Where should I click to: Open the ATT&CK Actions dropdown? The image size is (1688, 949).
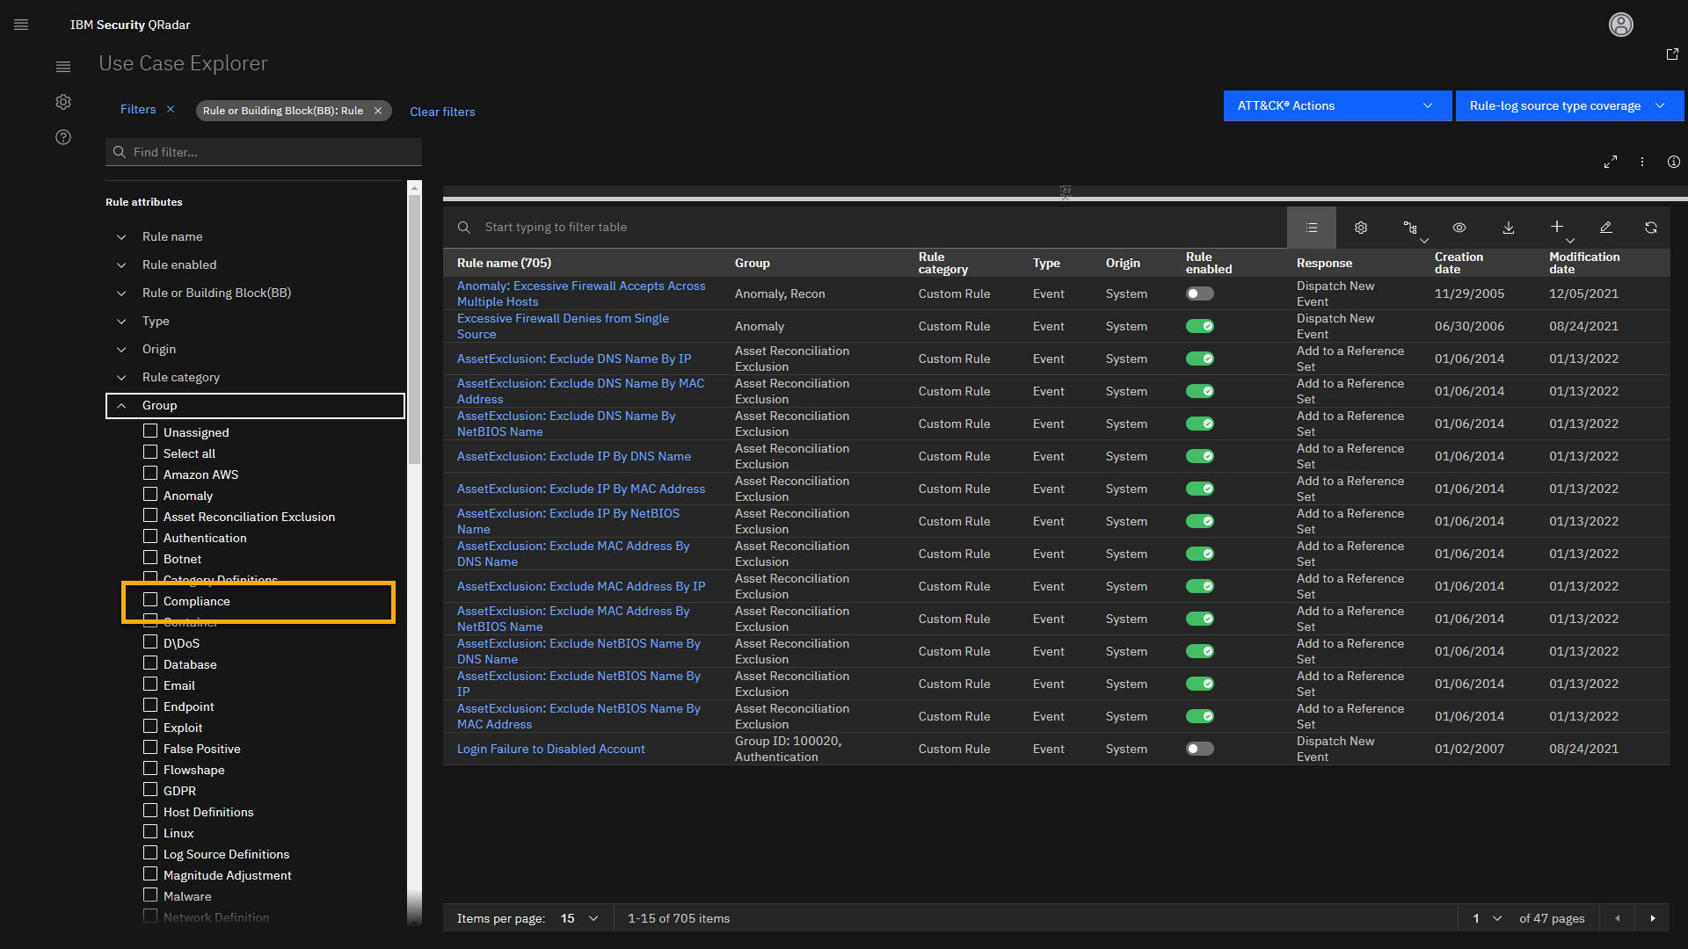pos(1336,105)
